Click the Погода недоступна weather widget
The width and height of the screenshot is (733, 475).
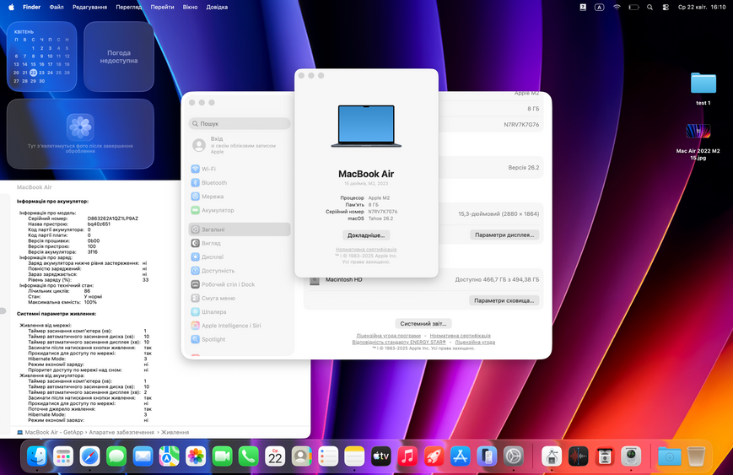(x=119, y=57)
